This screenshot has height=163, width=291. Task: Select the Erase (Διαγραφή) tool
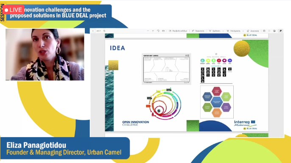(253, 31)
